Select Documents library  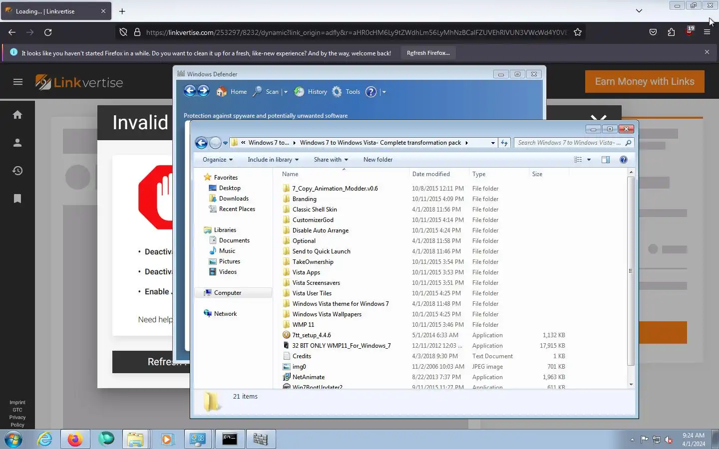[234, 240]
